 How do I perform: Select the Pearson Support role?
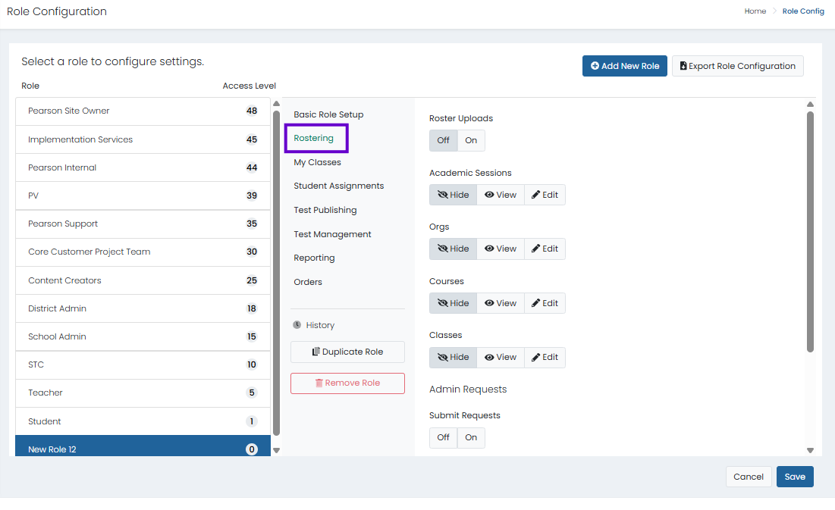click(x=143, y=224)
